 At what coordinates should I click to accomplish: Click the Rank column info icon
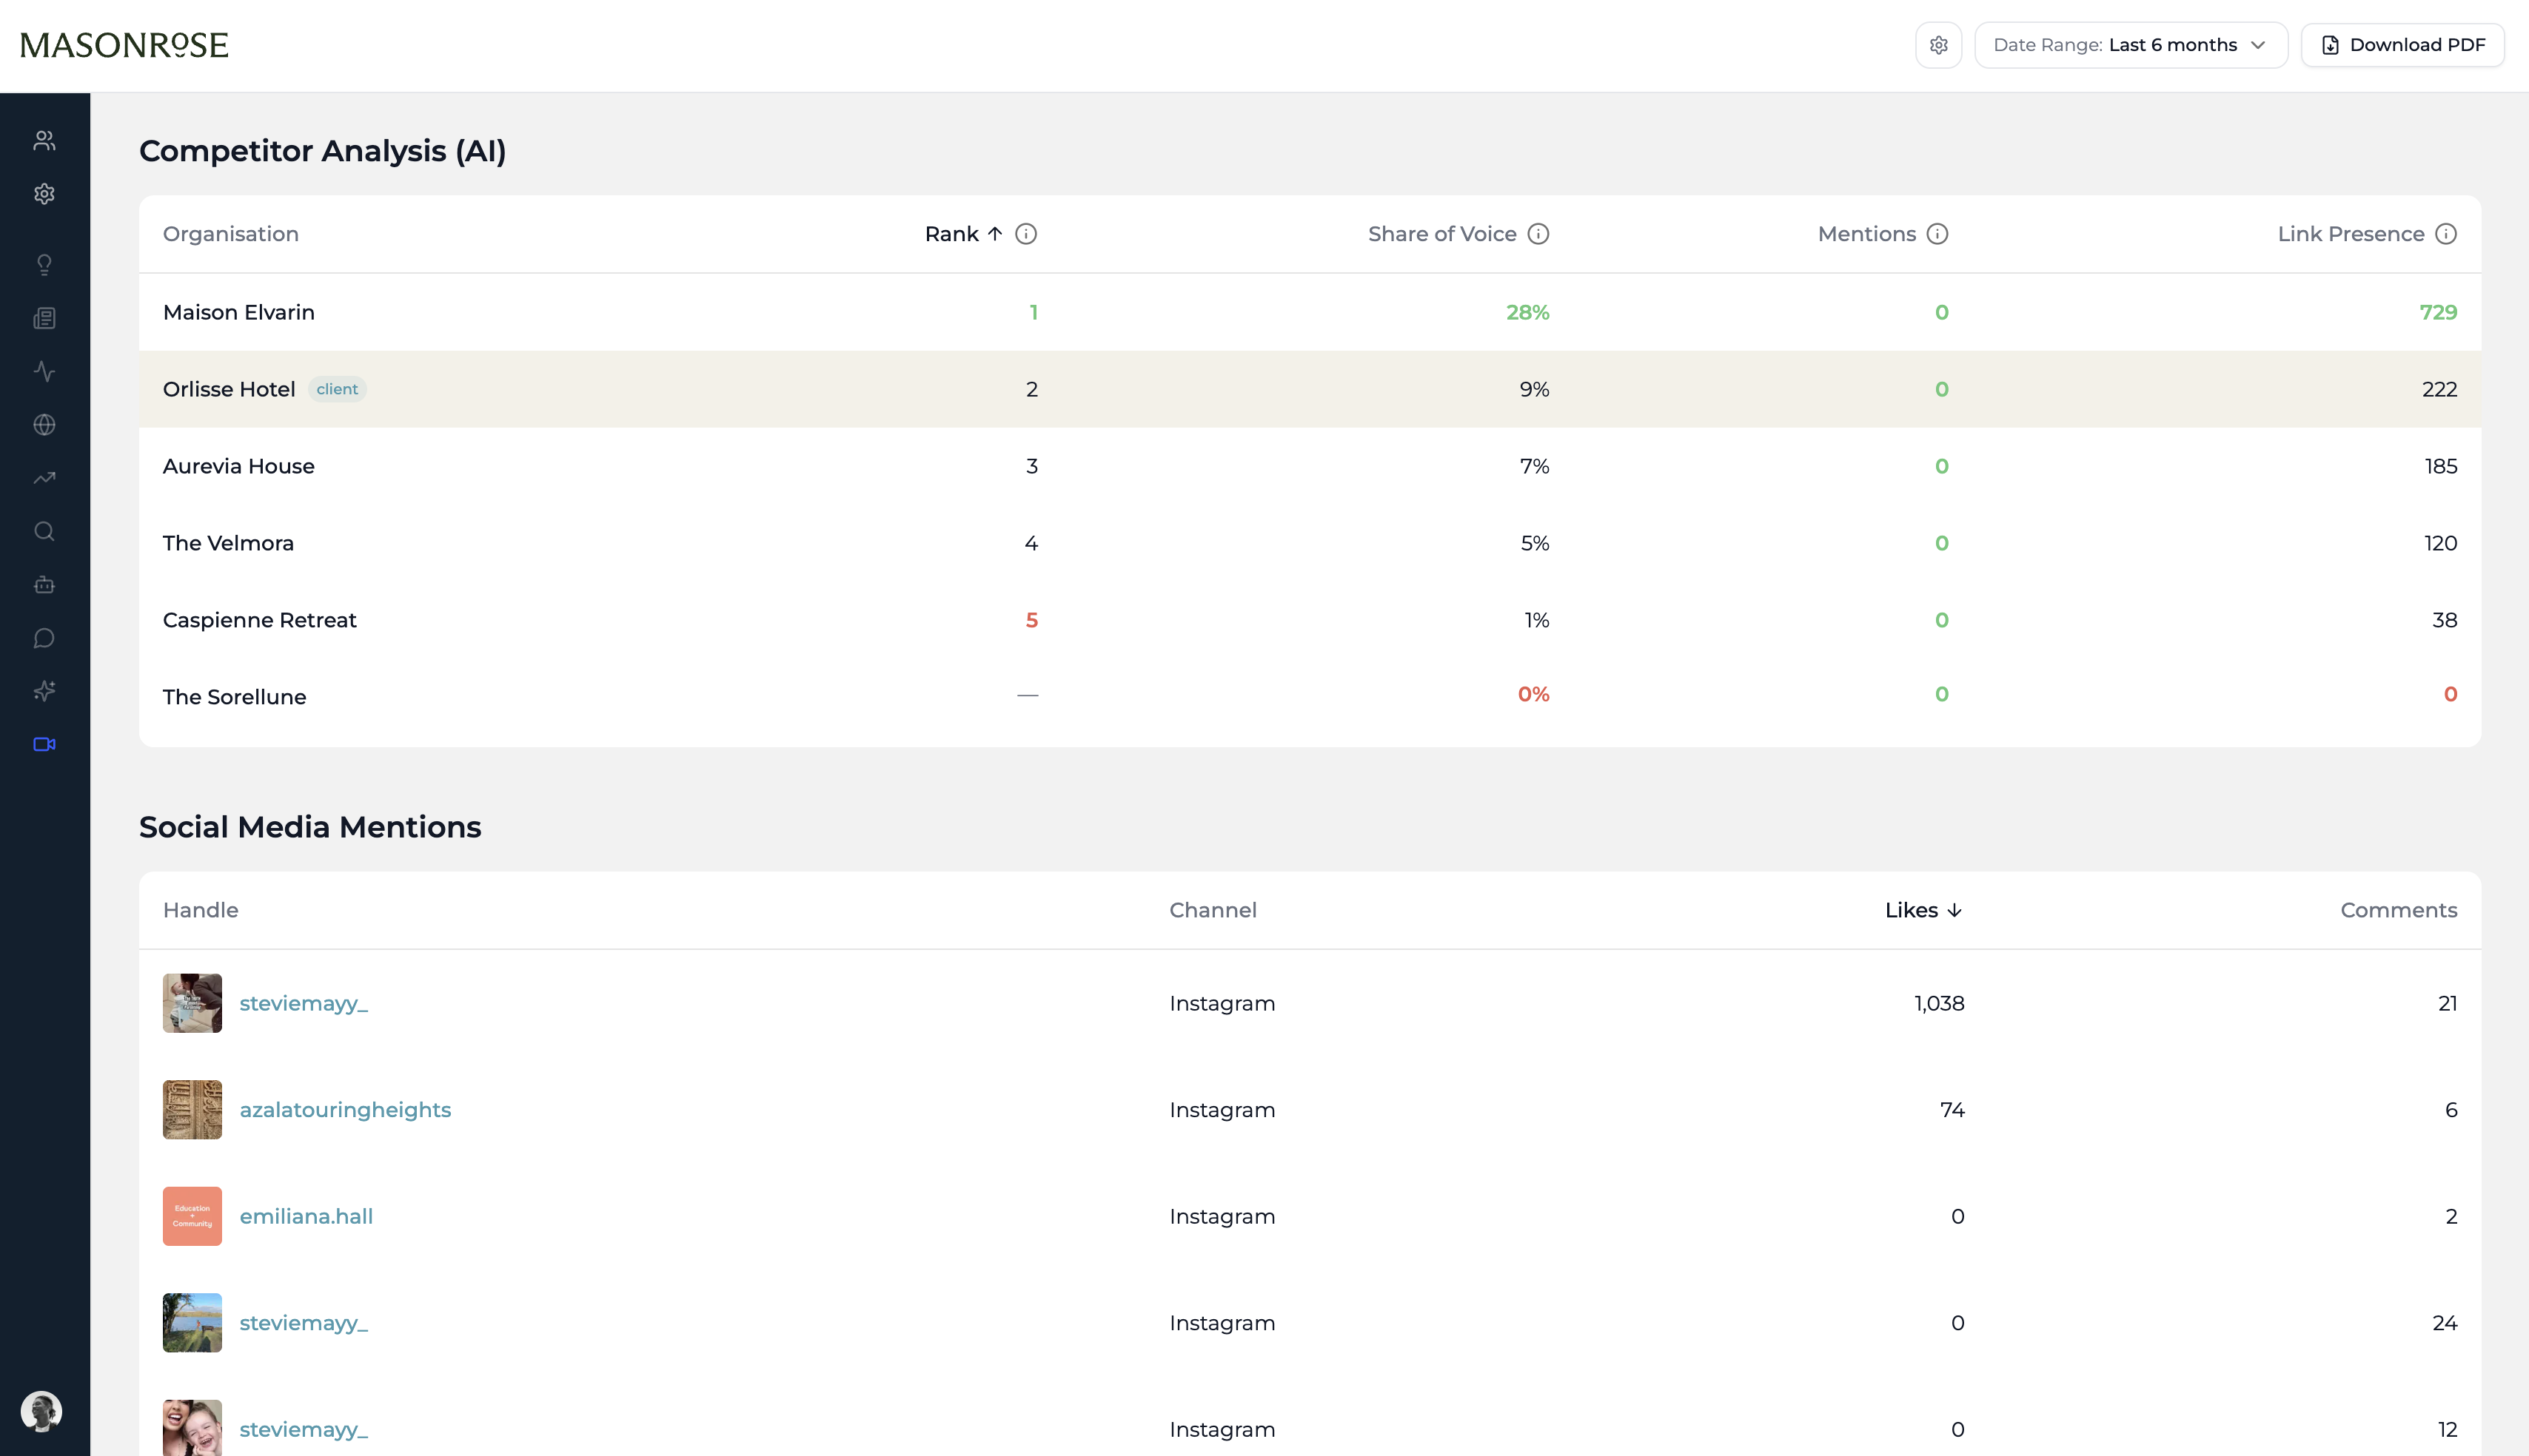pos(1025,234)
